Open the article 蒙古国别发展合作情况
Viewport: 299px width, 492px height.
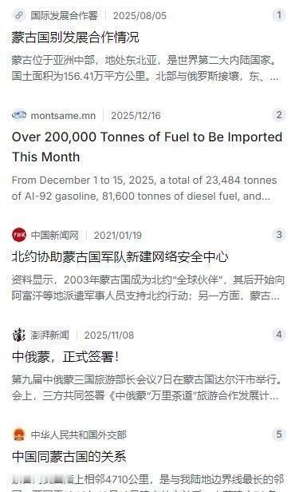click(75, 37)
